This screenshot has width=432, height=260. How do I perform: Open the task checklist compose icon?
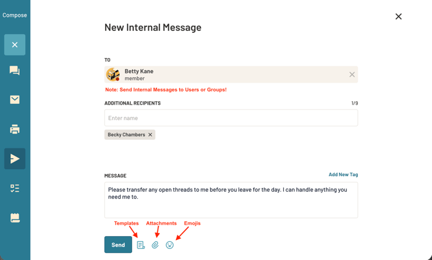15,188
